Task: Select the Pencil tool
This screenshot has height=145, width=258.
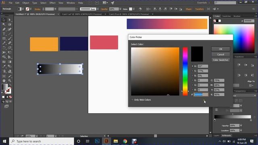Action: (4, 43)
